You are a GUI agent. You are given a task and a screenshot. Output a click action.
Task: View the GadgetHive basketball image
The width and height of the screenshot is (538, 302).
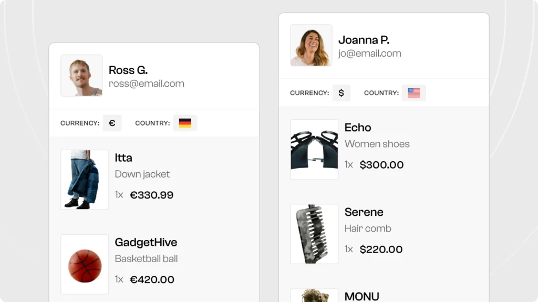pyautogui.click(x=85, y=264)
